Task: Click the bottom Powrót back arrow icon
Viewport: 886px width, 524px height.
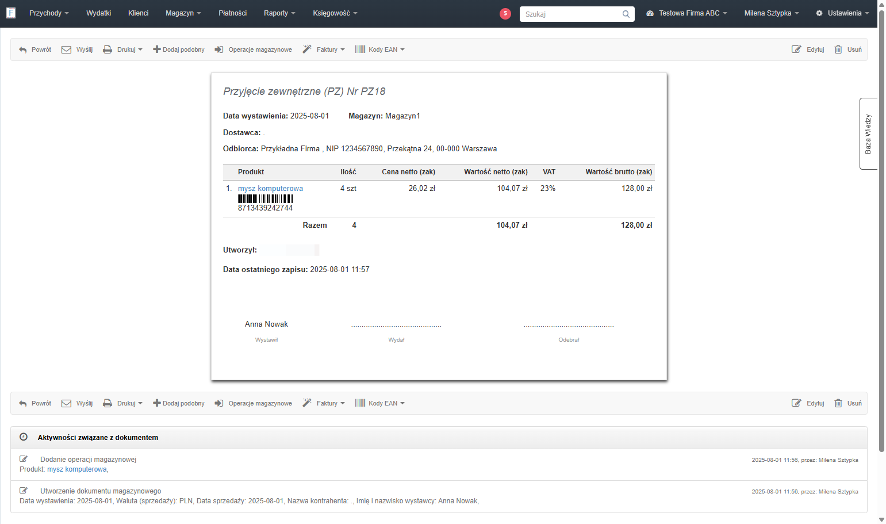Action: [x=23, y=403]
